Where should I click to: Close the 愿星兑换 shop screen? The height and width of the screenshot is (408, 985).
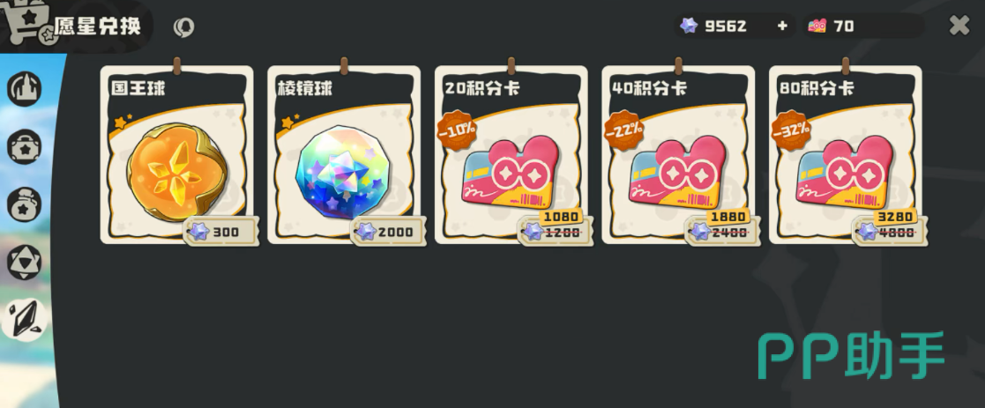[959, 26]
